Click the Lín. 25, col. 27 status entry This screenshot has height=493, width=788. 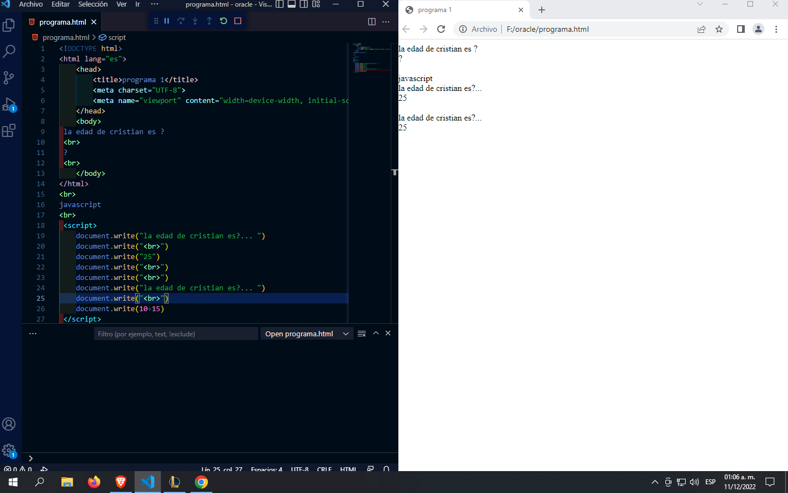click(x=222, y=469)
